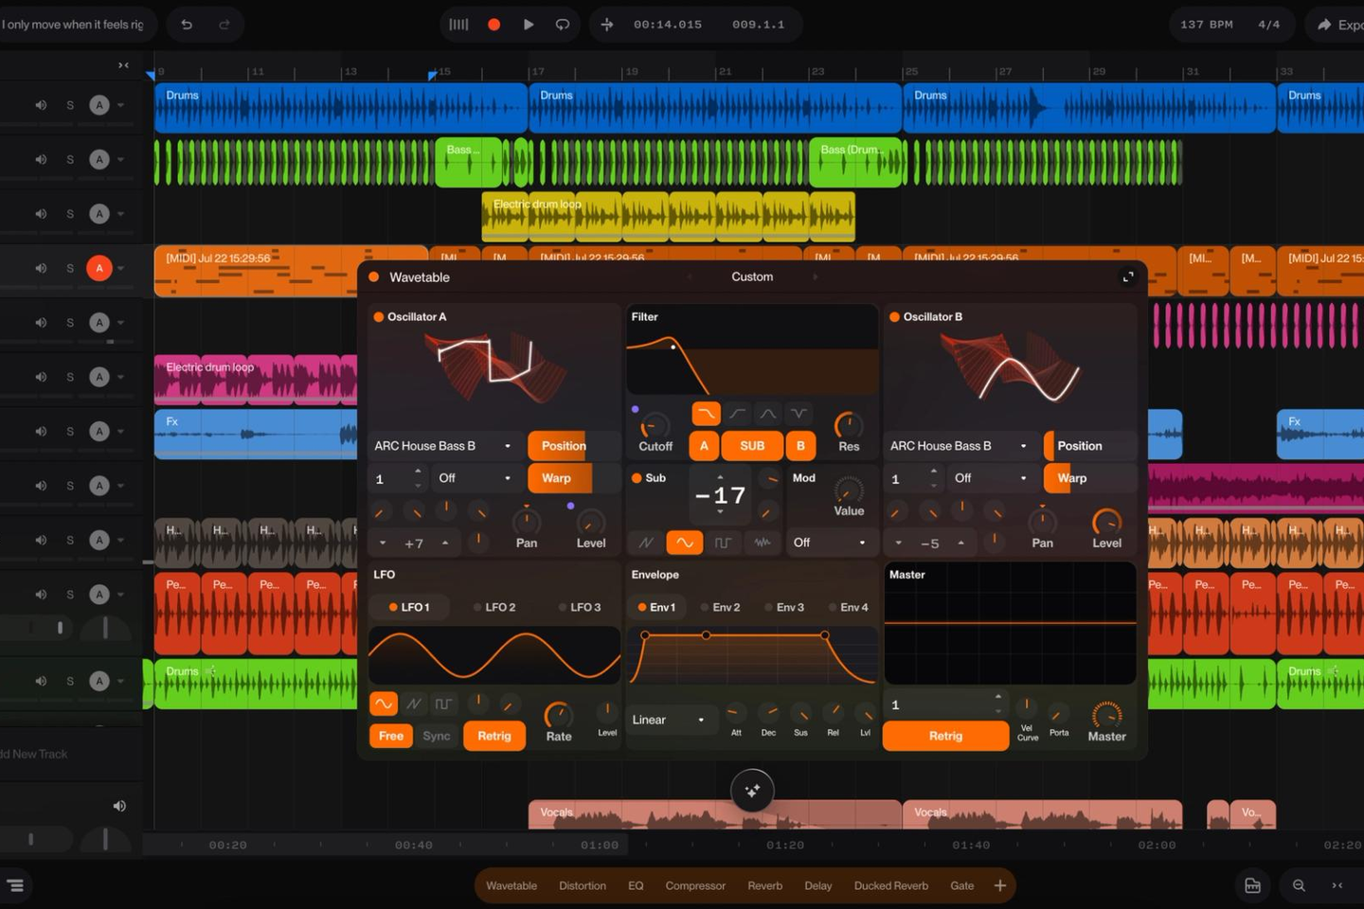1364x909 pixels.
Task: Disable Oscillator A power dot
Action: click(379, 317)
